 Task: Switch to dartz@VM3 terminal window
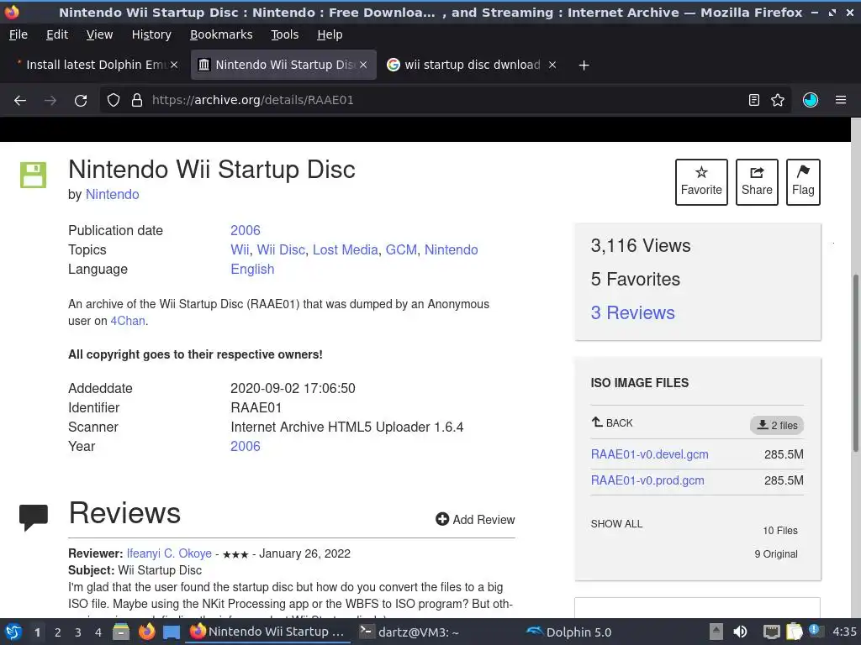pos(409,632)
